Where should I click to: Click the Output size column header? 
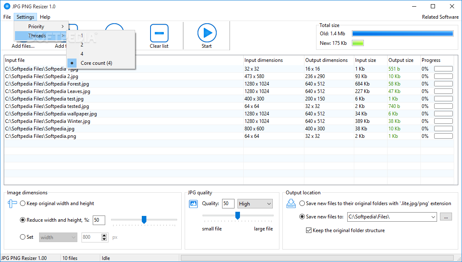[404, 60]
